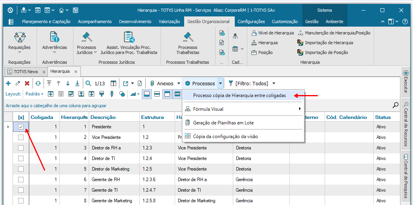Image resolution: width=413 pixels, height=205 pixels.
Task: Go to next record down arrow
Action: click(x=68, y=83)
